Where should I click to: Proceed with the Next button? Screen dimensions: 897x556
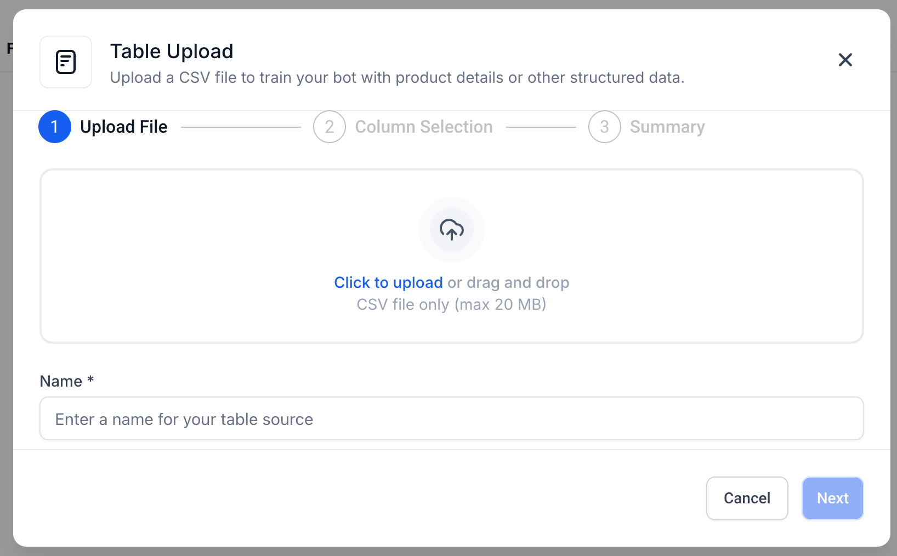click(832, 498)
